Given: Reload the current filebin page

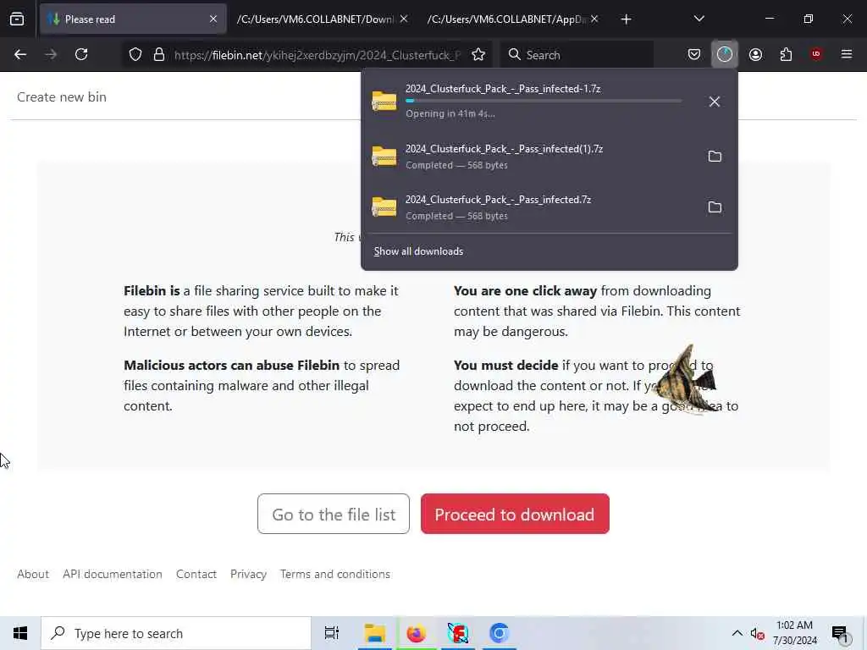Looking at the screenshot, I should click(81, 55).
